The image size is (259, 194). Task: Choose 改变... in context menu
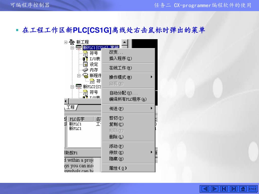128,52
